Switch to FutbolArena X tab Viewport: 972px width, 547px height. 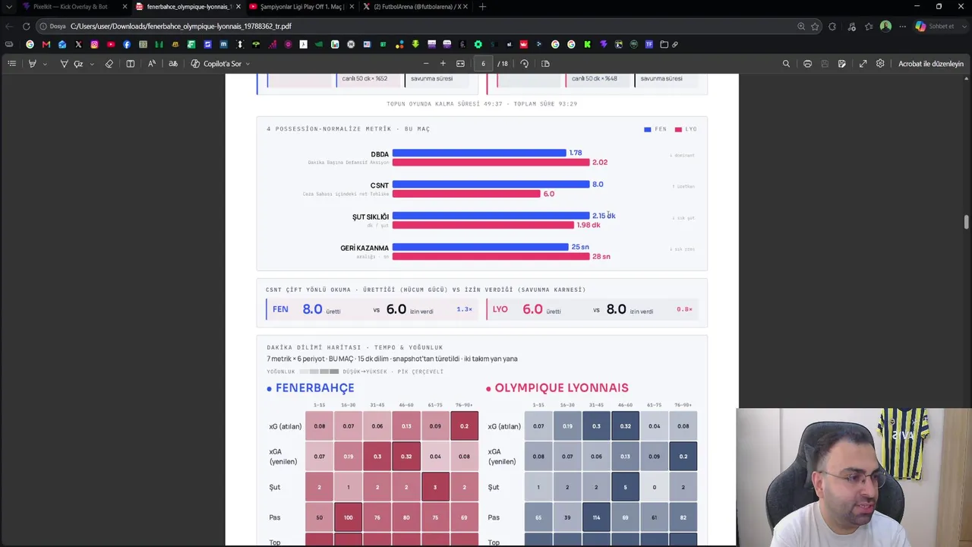click(415, 7)
